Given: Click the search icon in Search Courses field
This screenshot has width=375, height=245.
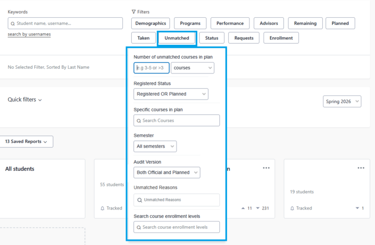Looking at the screenshot, I should [139, 121].
